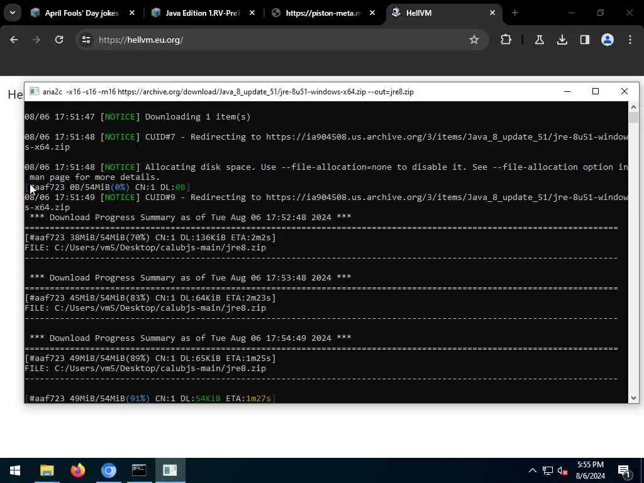Open the Extensions puzzle icon

point(506,40)
